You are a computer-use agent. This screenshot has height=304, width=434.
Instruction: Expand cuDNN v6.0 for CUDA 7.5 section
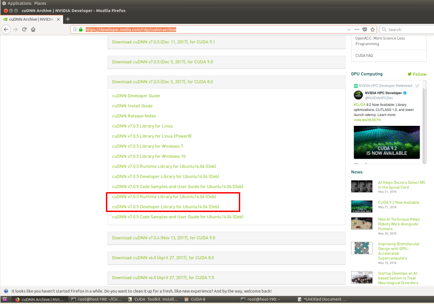pos(226,278)
